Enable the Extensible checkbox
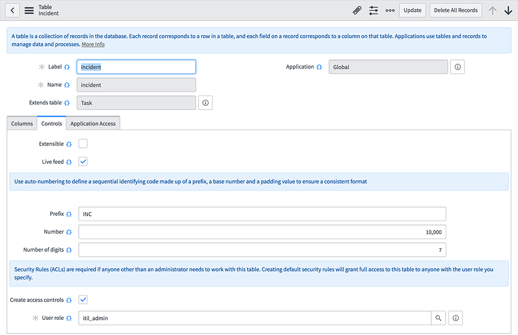This screenshot has height=335, width=518. pos(83,144)
